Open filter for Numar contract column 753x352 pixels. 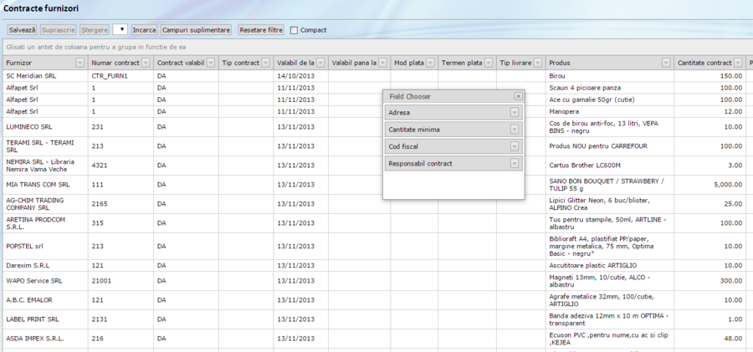coord(146,63)
